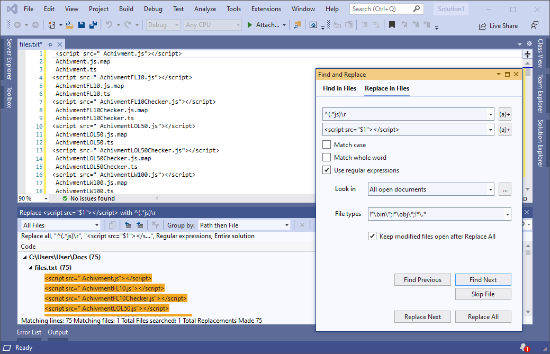Switch to the Find in Files tab

[x=339, y=88]
